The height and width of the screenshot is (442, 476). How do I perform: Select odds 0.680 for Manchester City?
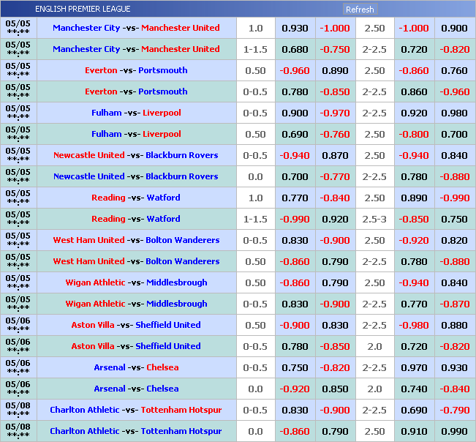(295, 49)
